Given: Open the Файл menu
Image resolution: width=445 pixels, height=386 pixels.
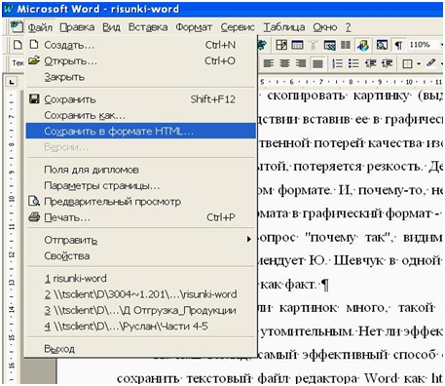Looking at the screenshot, I should pyautogui.click(x=40, y=27).
